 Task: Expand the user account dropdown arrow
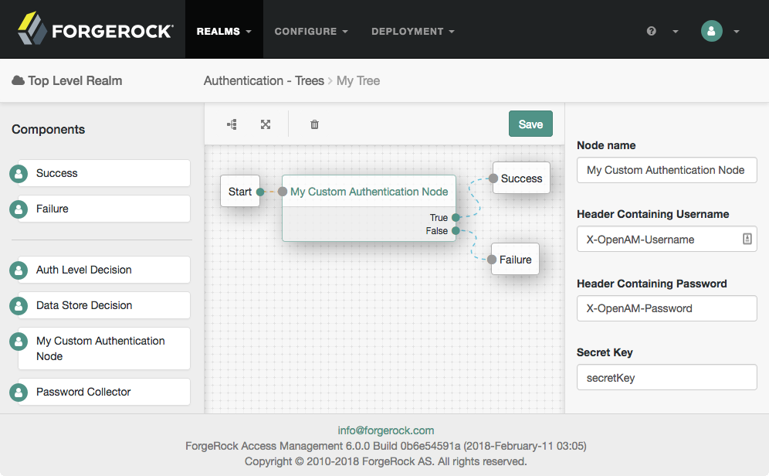736,32
